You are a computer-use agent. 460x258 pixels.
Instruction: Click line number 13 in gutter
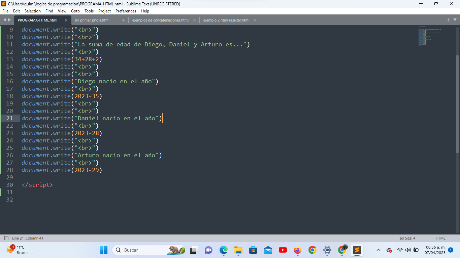click(9, 59)
